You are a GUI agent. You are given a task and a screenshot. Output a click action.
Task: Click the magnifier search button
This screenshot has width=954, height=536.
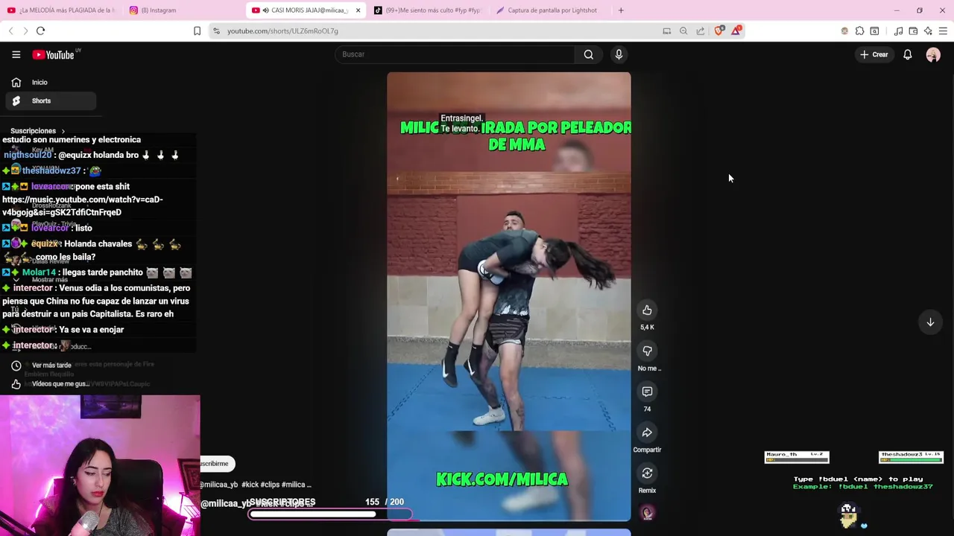589,54
